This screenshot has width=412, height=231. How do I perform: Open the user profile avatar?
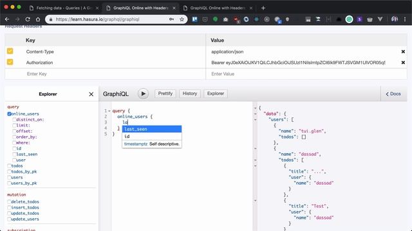tap(395, 19)
